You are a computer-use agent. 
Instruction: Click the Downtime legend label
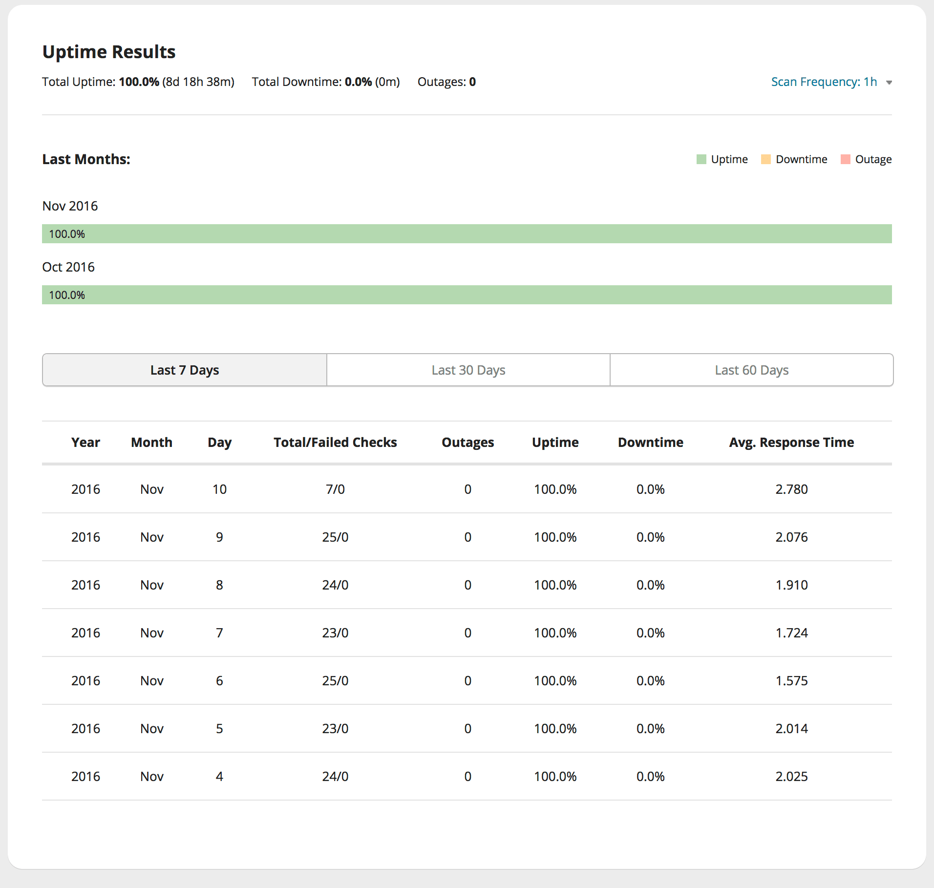[x=802, y=159]
